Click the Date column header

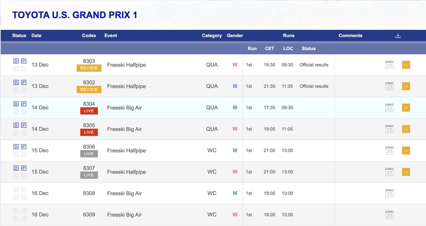[36, 36]
